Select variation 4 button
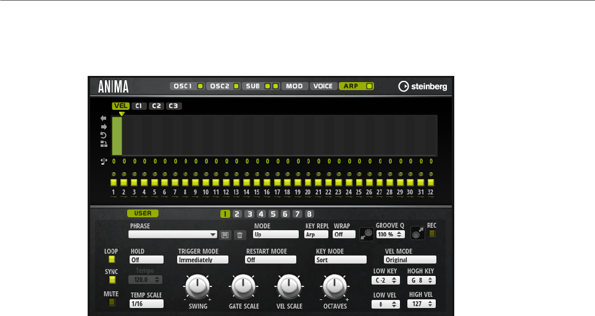The width and height of the screenshot is (595, 316). 261,214
